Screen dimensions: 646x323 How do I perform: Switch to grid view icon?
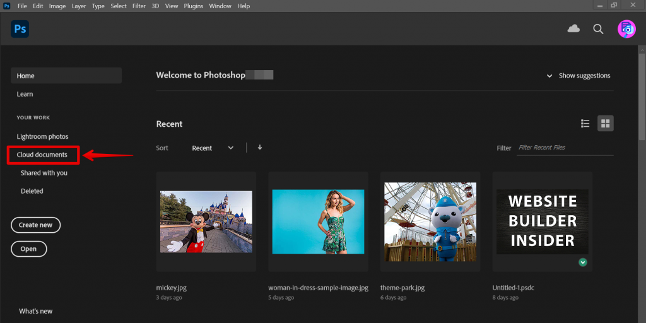(606, 124)
